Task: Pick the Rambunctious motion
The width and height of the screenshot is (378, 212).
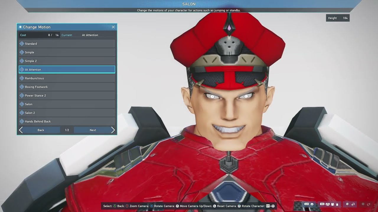Action: tap(67, 78)
